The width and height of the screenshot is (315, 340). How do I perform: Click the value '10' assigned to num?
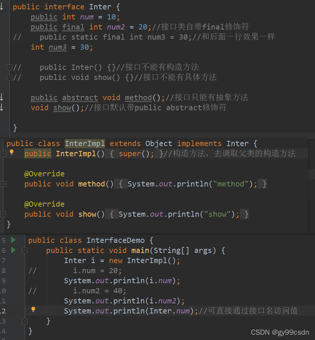point(111,17)
